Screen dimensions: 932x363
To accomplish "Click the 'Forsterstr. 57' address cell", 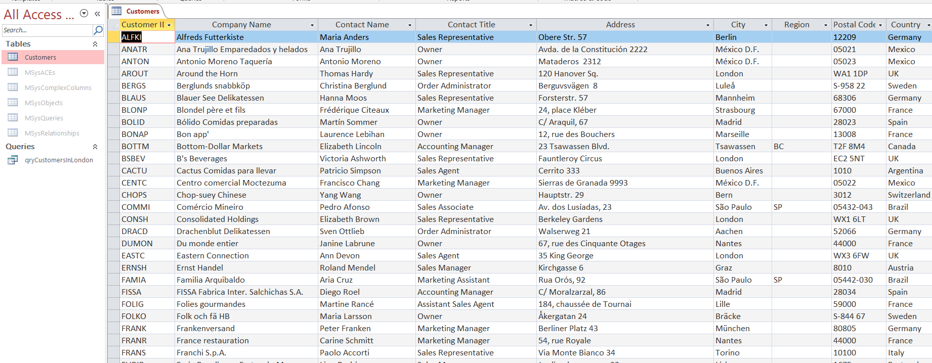I will [625, 98].
